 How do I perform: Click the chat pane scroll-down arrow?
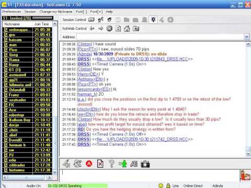248,154
